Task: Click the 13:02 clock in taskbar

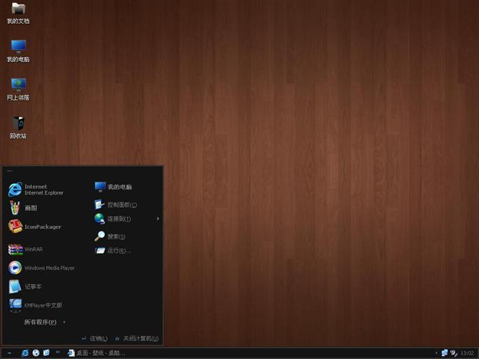Action: click(x=467, y=352)
